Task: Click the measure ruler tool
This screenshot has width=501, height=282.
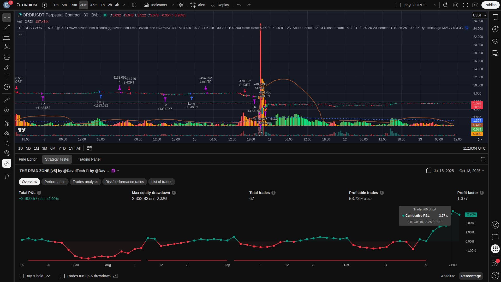Action: [7, 100]
